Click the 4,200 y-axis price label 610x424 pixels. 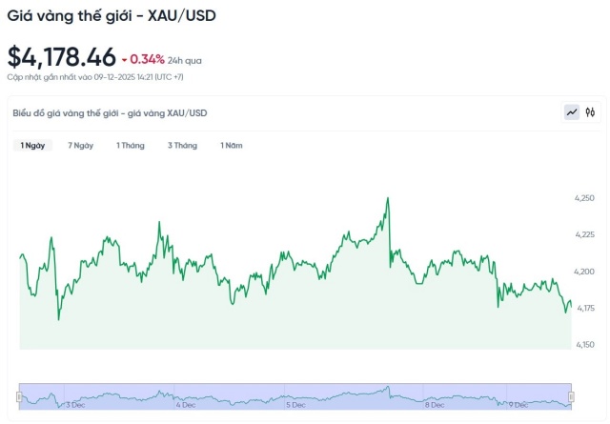pyautogui.click(x=585, y=272)
